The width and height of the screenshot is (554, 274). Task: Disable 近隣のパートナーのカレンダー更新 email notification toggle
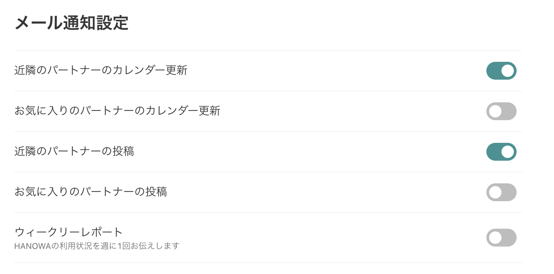(x=501, y=71)
